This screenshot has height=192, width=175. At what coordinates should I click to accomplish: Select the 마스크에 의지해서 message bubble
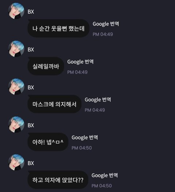coord(55,104)
